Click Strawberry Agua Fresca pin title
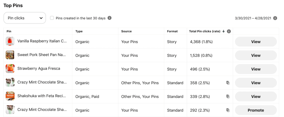284x117 pixels. coord(39,68)
